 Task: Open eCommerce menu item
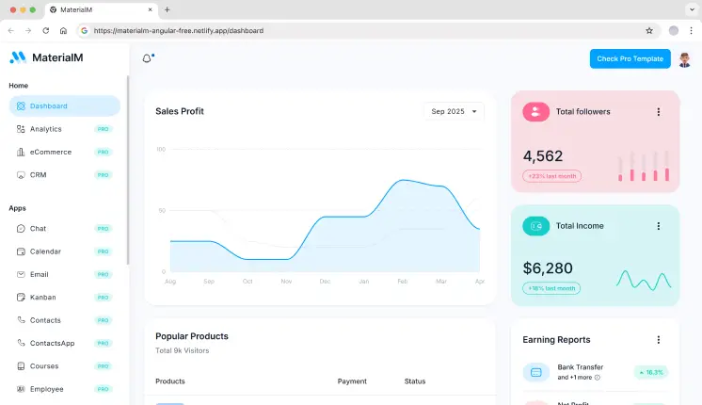65,152
